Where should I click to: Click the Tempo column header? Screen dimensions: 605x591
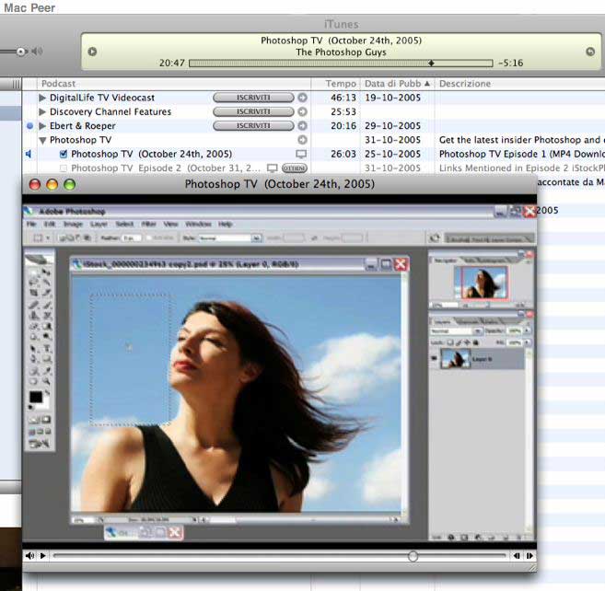(x=335, y=84)
